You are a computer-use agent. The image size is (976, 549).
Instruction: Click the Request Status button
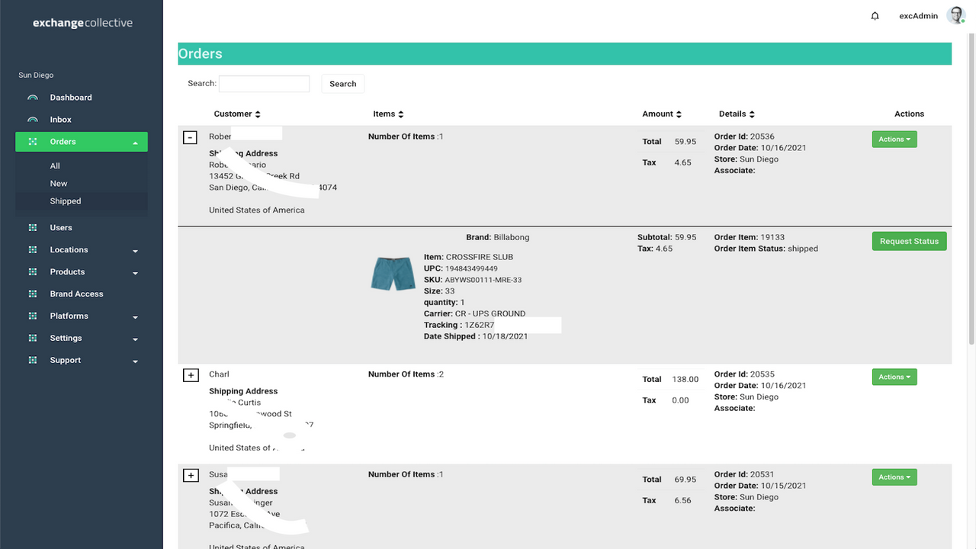pyautogui.click(x=910, y=241)
